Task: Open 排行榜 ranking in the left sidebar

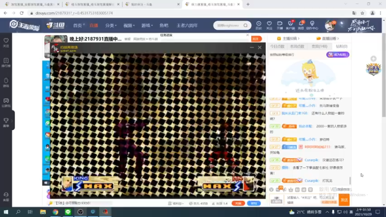Action: click(6, 63)
